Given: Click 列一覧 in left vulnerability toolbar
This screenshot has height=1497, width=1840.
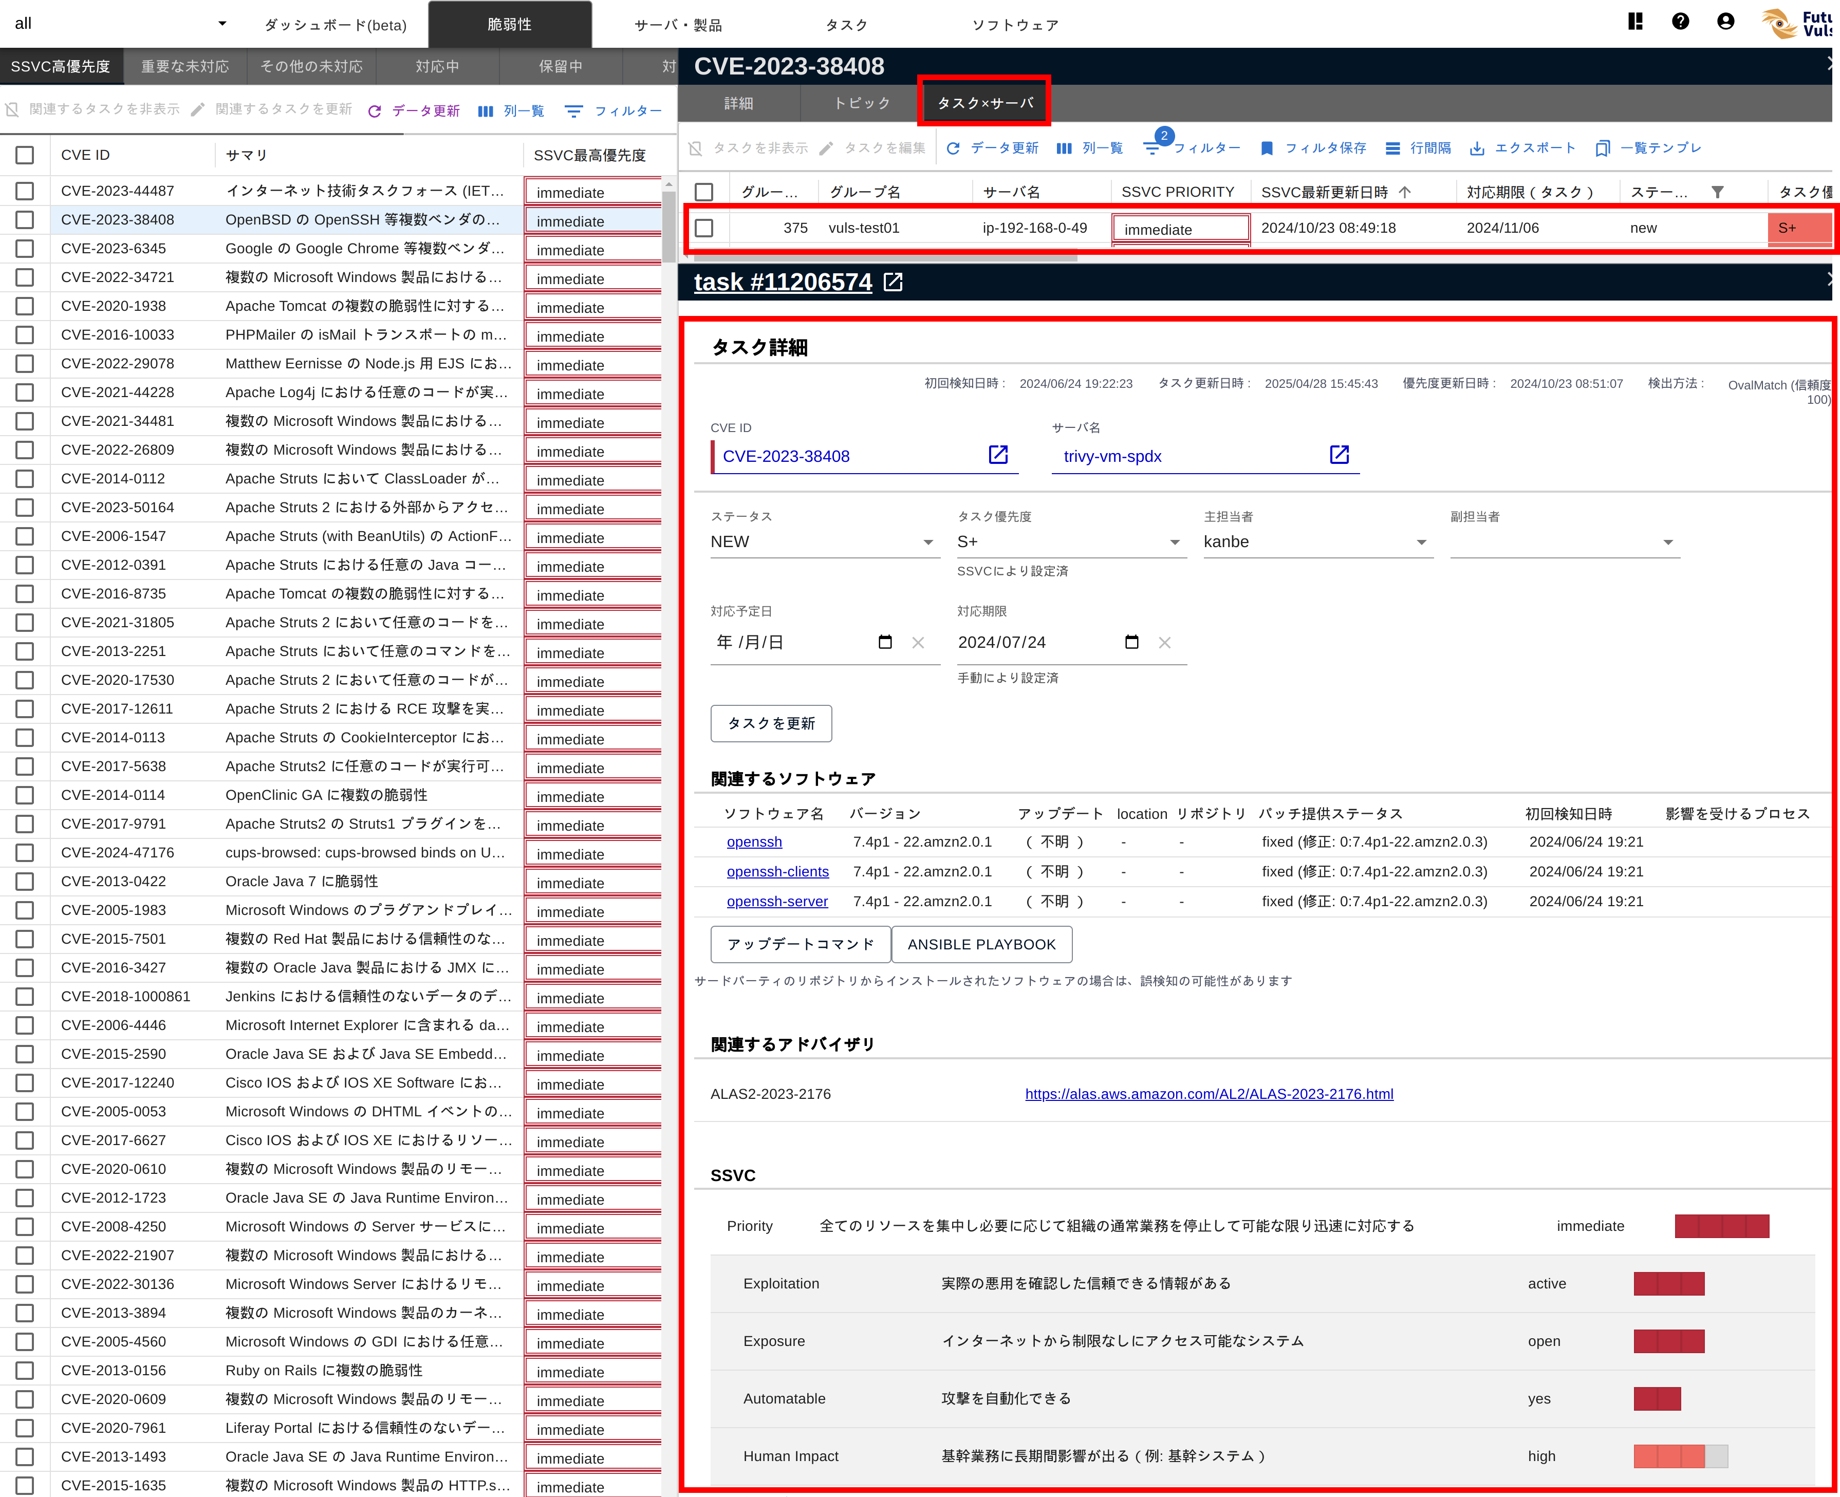Looking at the screenshot, I should (512, 111).
